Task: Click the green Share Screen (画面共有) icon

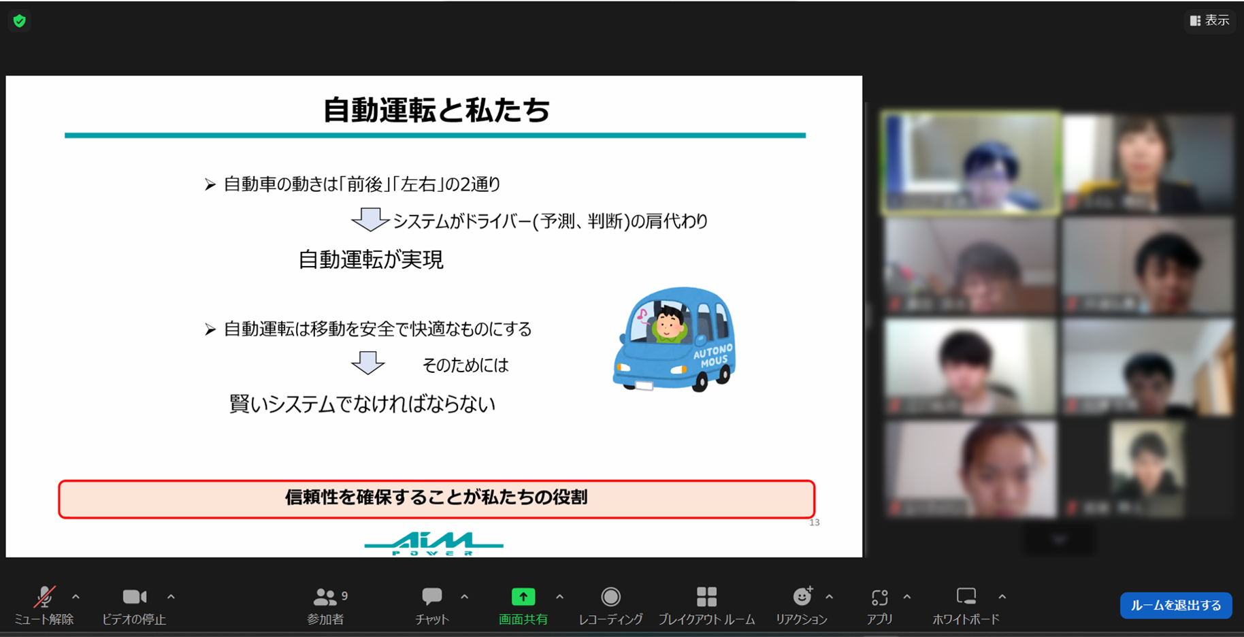Action: (523, 598)
